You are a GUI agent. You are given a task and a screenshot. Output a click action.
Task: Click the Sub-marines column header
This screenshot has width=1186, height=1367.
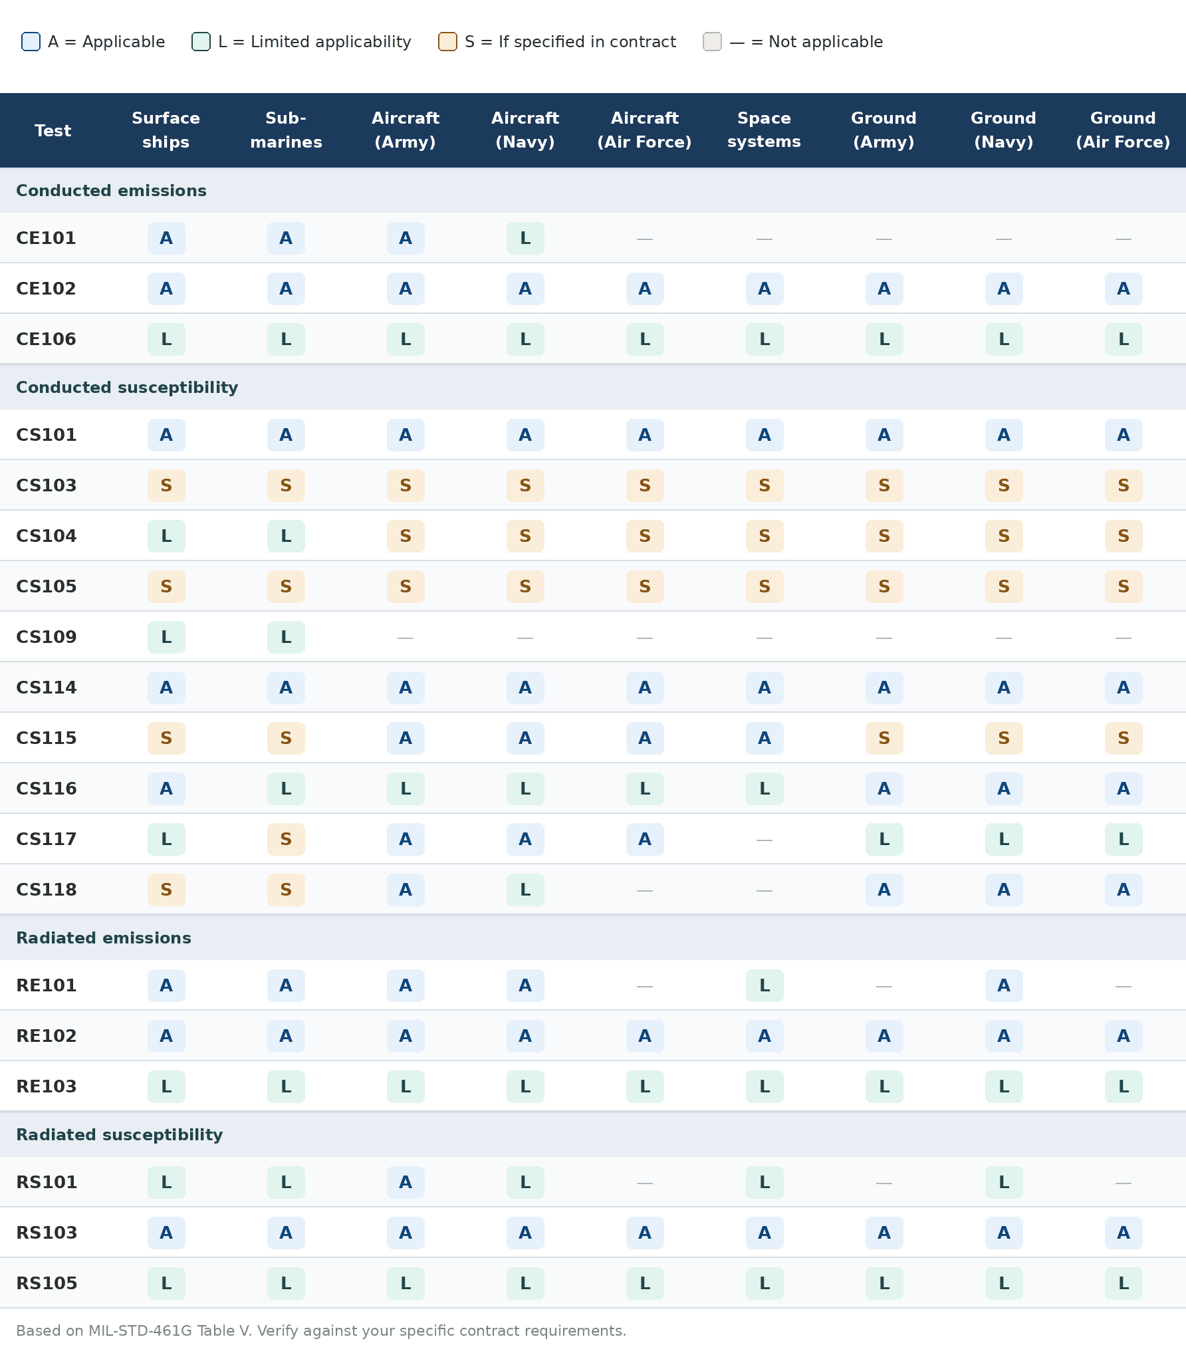point(286,130)
